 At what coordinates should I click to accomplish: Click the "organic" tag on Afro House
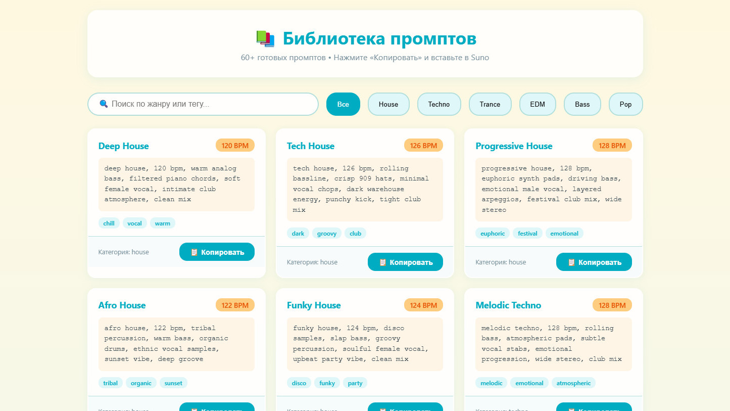click(x=141, y=383)
